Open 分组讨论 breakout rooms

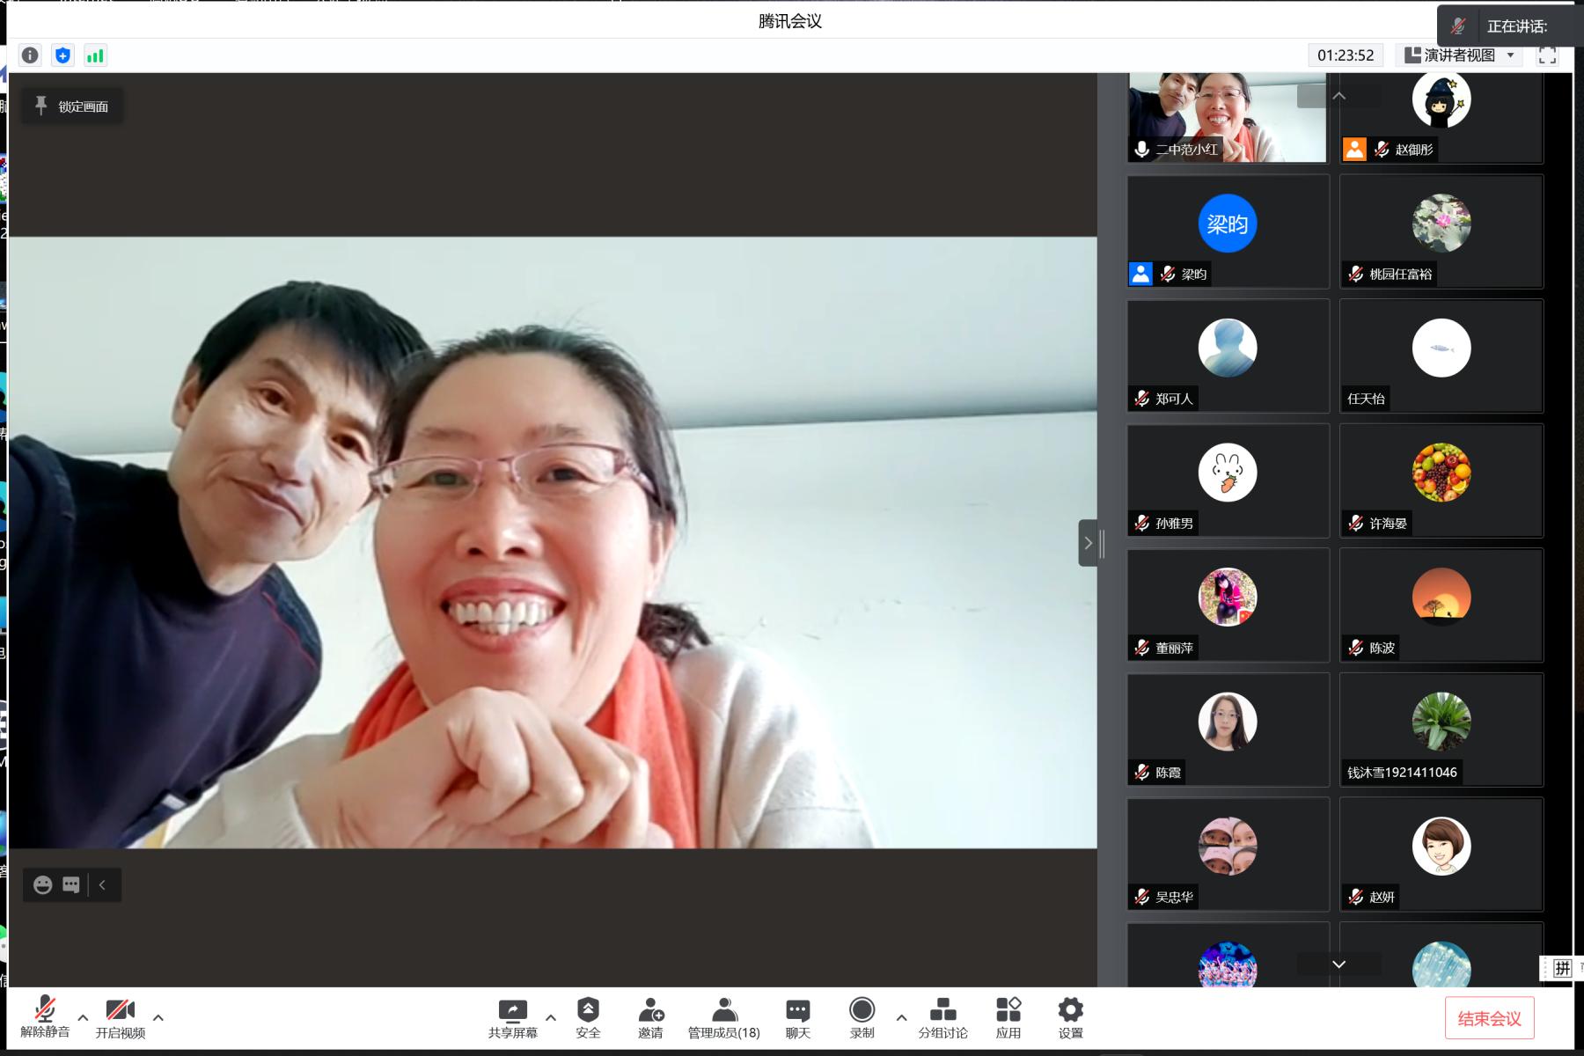942,1017
